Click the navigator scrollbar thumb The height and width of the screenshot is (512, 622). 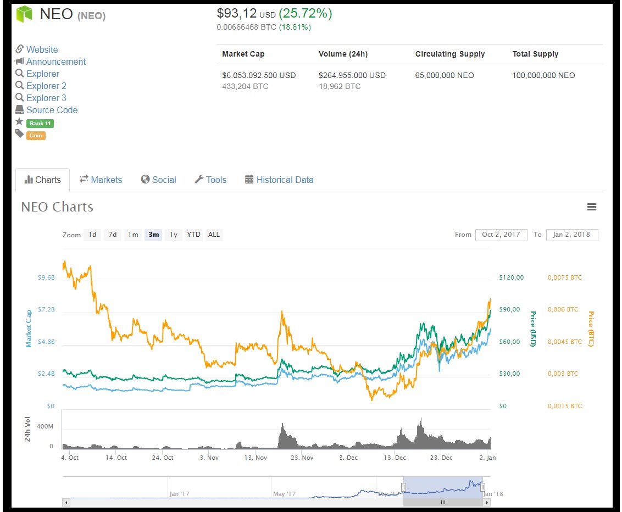[x=443, y=503]
